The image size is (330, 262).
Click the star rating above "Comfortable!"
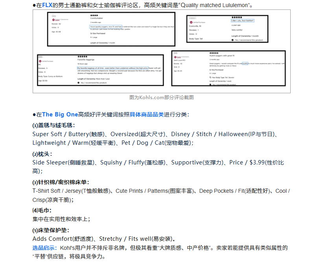tap(94, 15)
